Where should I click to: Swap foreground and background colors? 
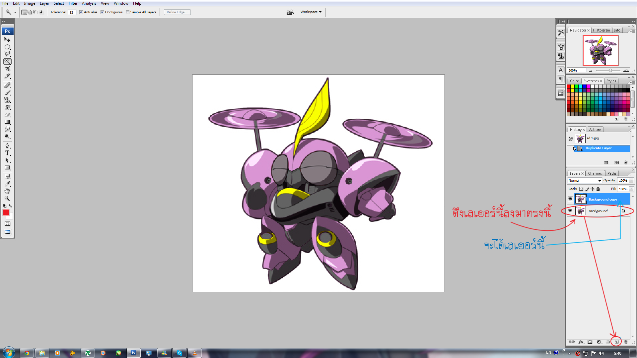click(x=10, y=206)
